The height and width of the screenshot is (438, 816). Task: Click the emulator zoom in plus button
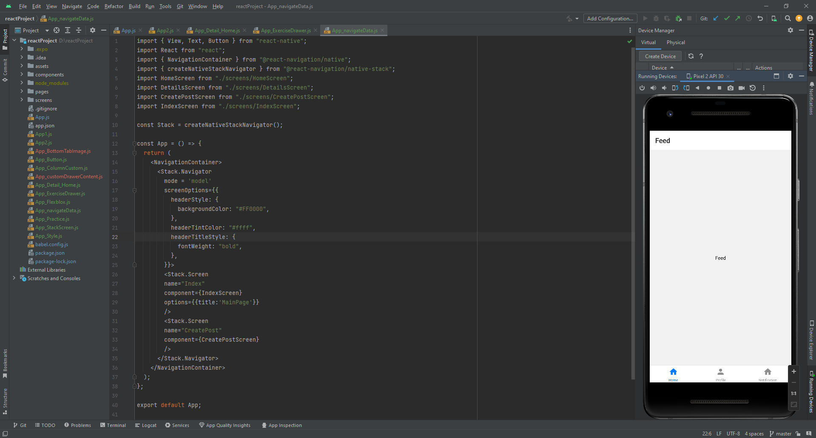pos(793,371)
